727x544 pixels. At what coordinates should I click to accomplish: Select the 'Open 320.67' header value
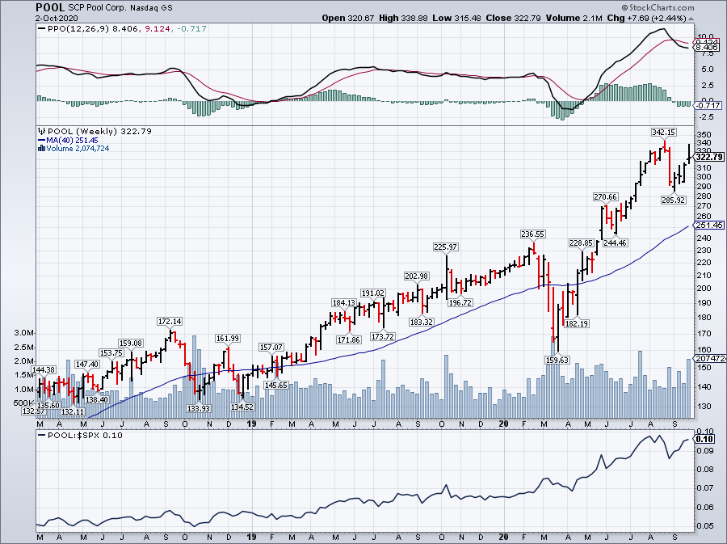click(x=348, y=18)
